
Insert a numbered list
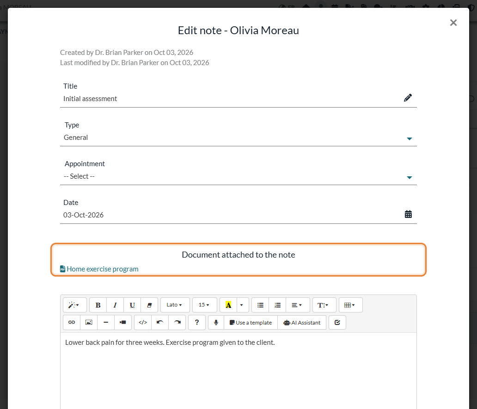click(x=277, y=305)
